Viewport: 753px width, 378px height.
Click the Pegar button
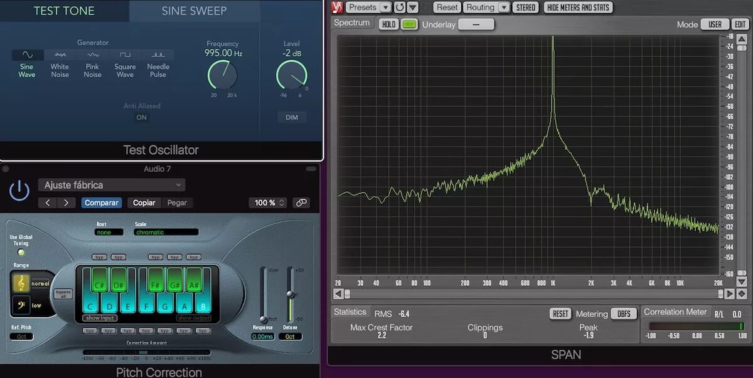point(177,202)
